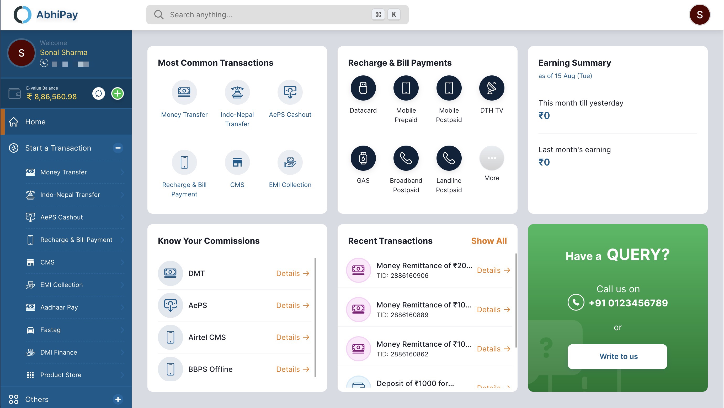Screen dimensions: 724x408
Task: Click the AePS Cashout icon in Common Transactions
Action: (x=290, y=92)
